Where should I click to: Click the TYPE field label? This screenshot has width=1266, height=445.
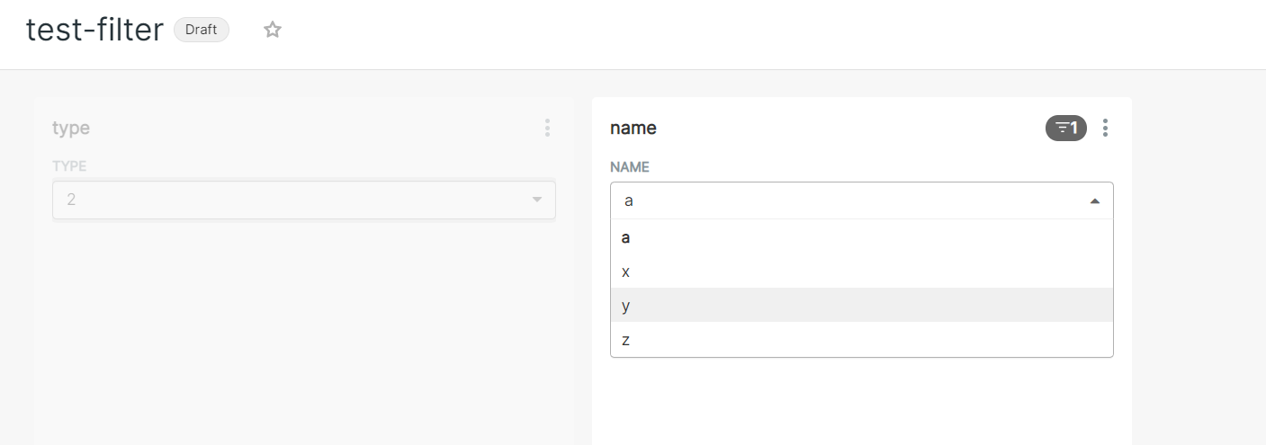(69, 166)
